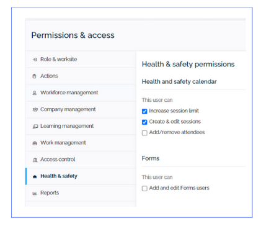261x226 pixels.
Task: Click the Learning management icon
Action: click(35, 126)
